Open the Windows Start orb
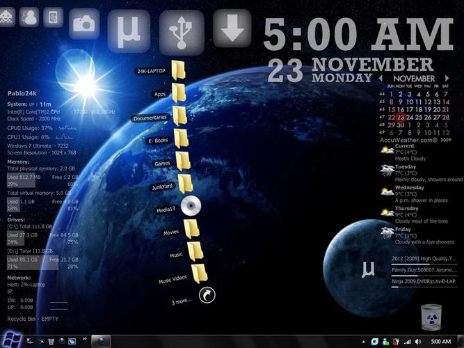This screenshot has width=464, height=348. (x=10, y=340)
